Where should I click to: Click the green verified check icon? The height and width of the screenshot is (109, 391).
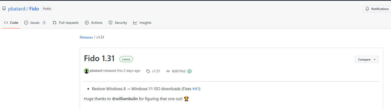(x=190, y=71)
